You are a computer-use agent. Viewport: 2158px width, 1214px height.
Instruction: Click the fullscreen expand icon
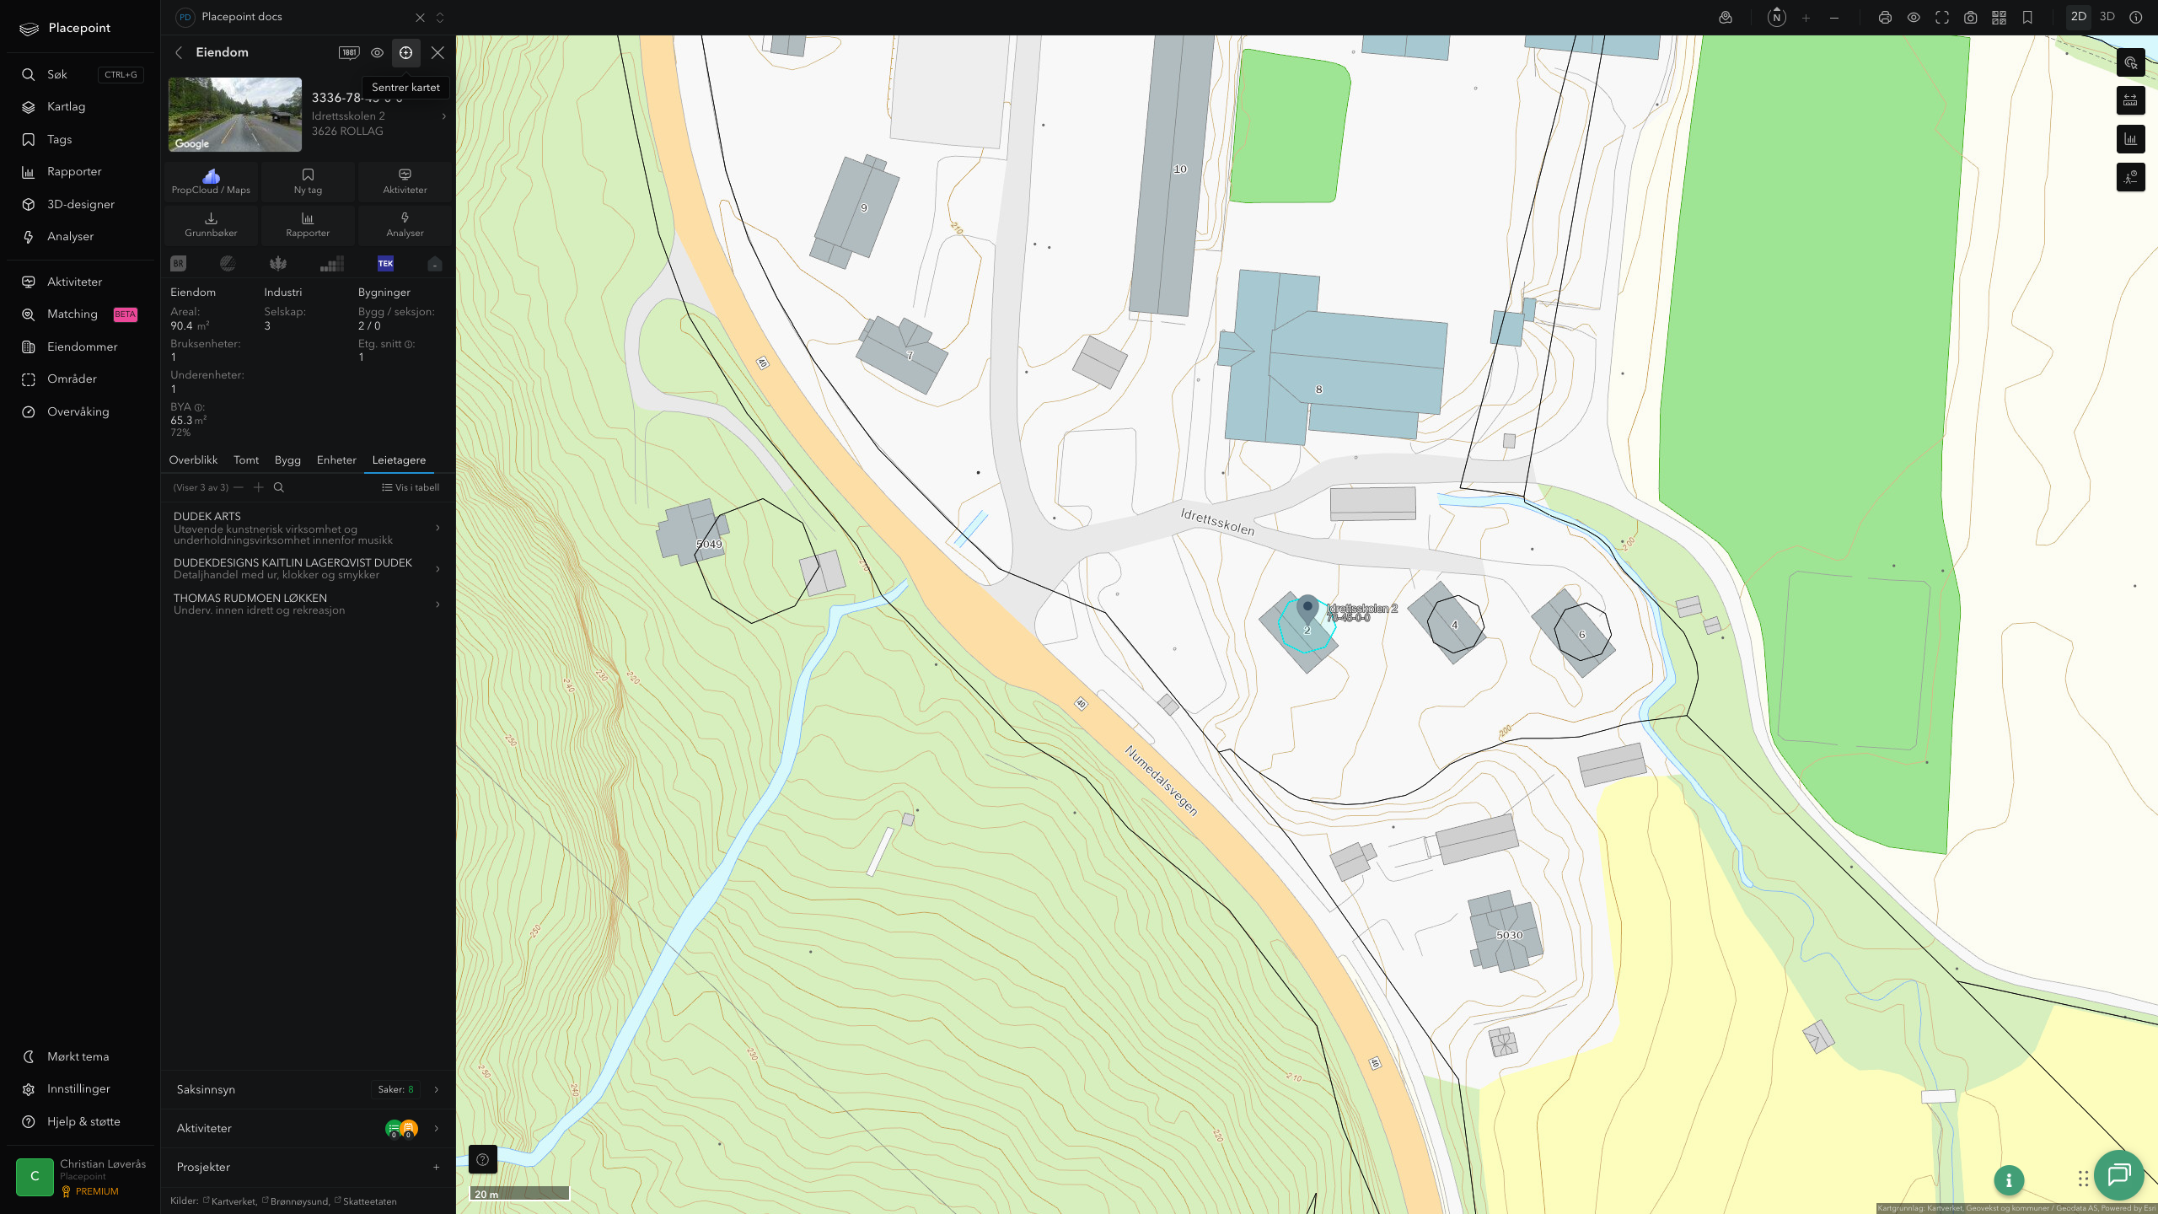1942,18
